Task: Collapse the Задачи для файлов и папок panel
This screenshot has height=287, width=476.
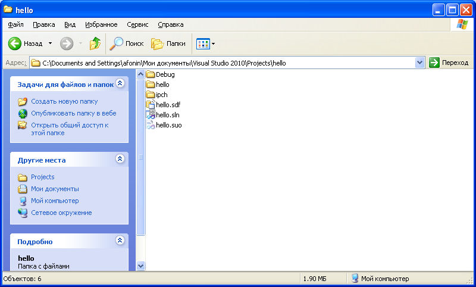Action: click(x=120, y=83)
